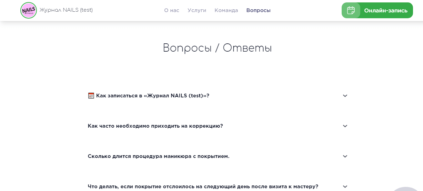Select the «Вопросы» menu item
The height and width of the screenshot is (191, 423).
(x=258, y=10)
